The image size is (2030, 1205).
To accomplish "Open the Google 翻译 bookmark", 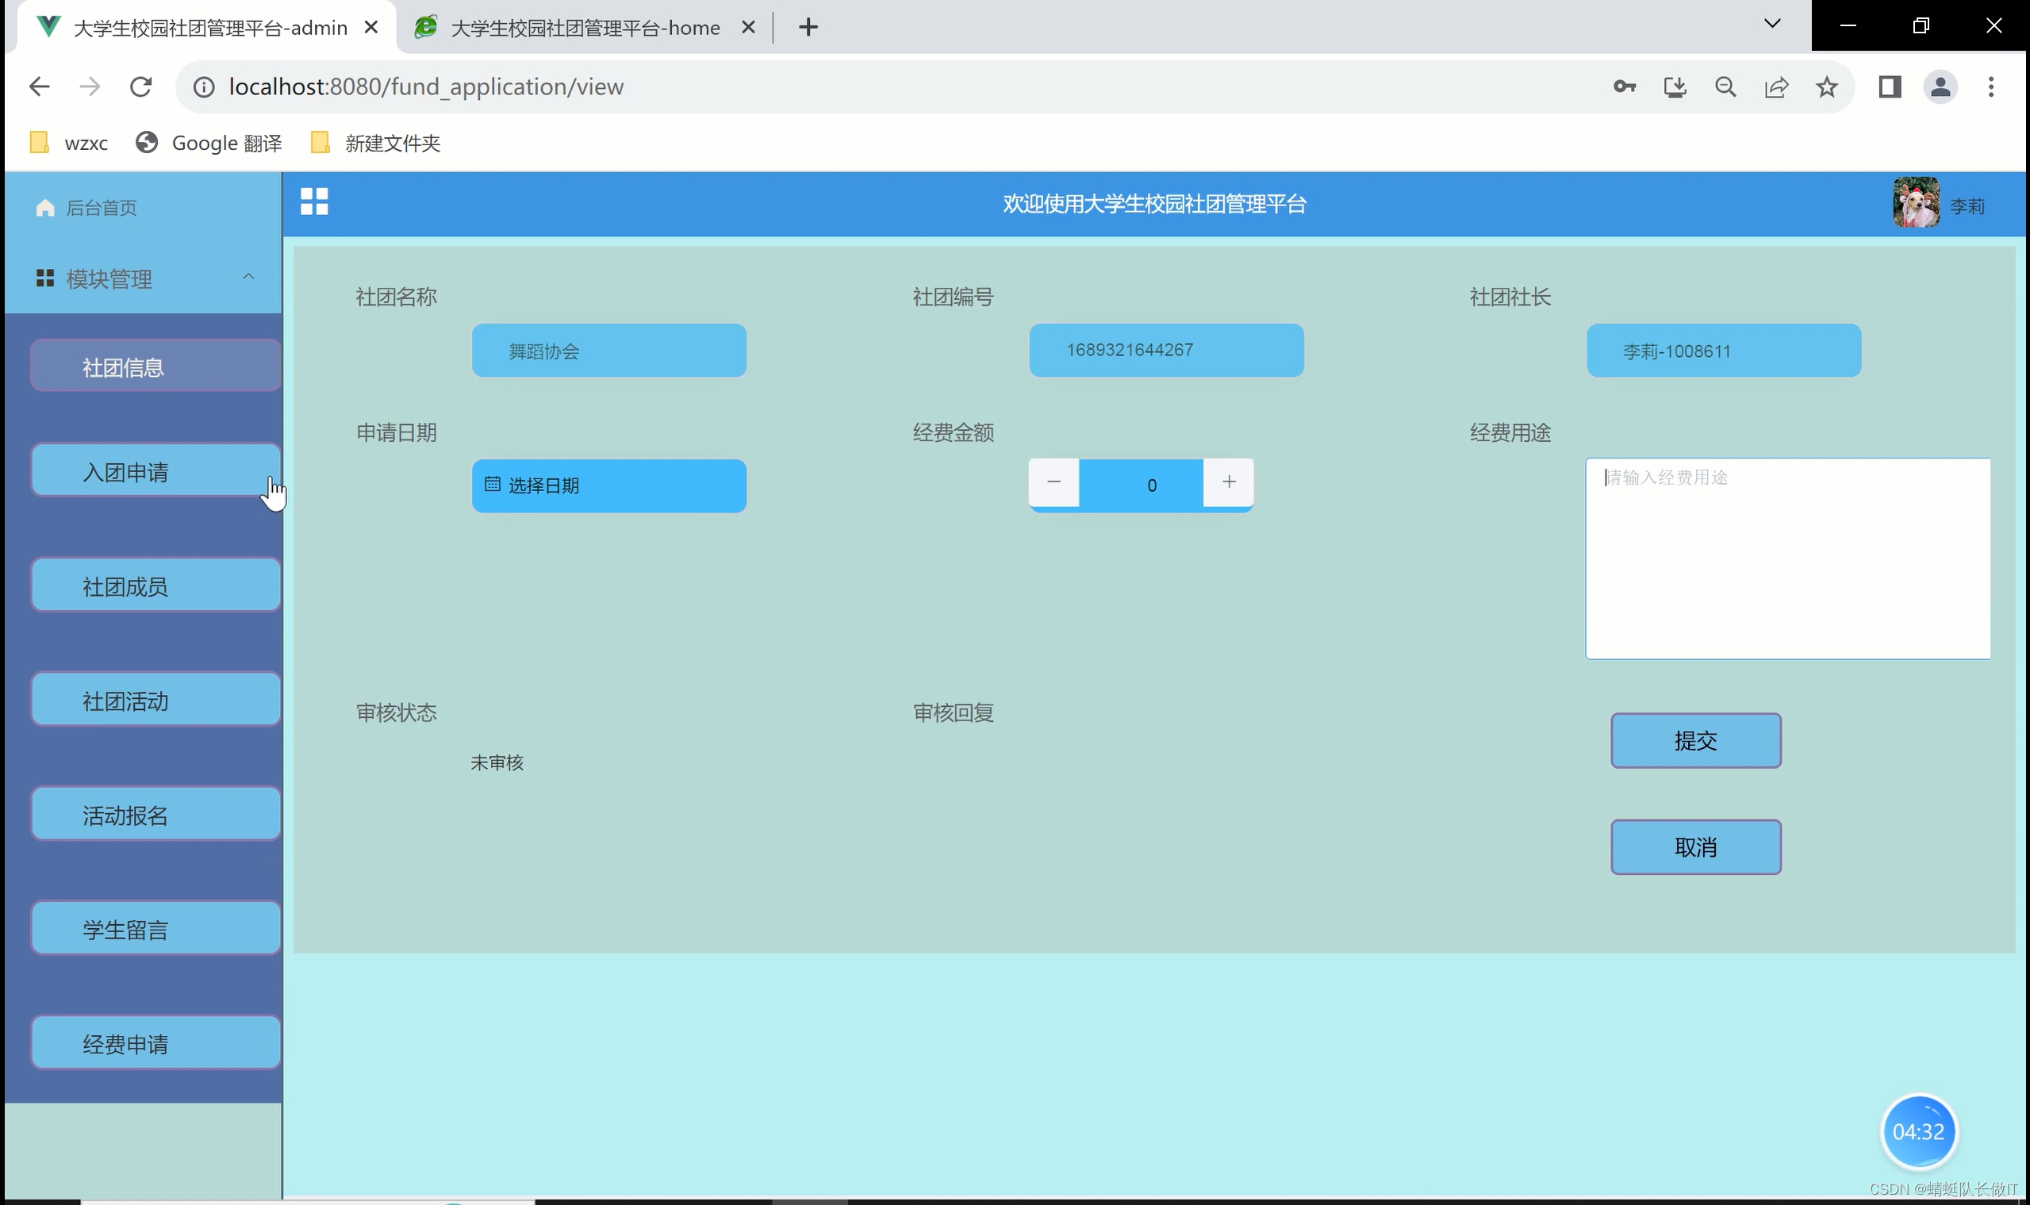I will [x=209, y=143].
